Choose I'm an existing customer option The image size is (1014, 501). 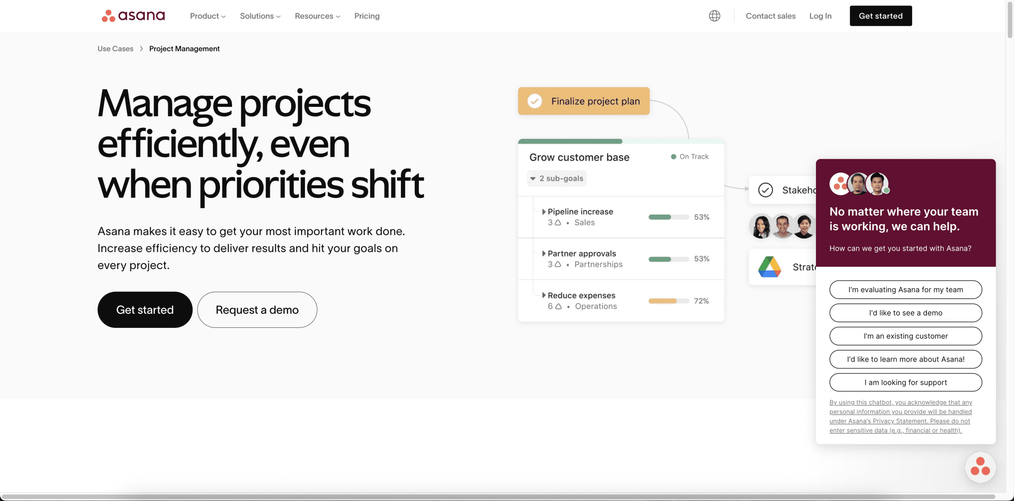[905, 336]
